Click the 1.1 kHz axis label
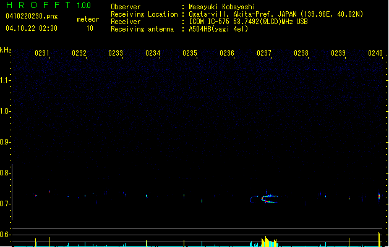 point(5,80)
